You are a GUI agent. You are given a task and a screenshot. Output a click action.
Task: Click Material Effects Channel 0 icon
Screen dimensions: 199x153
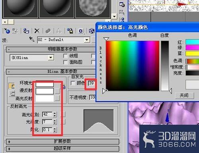pos(81,31)
